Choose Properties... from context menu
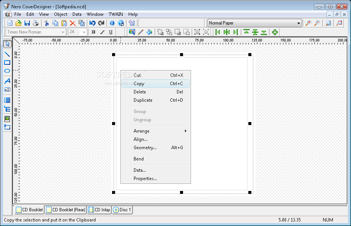This screenshot has width=351, height=226. tap(155, 179)
